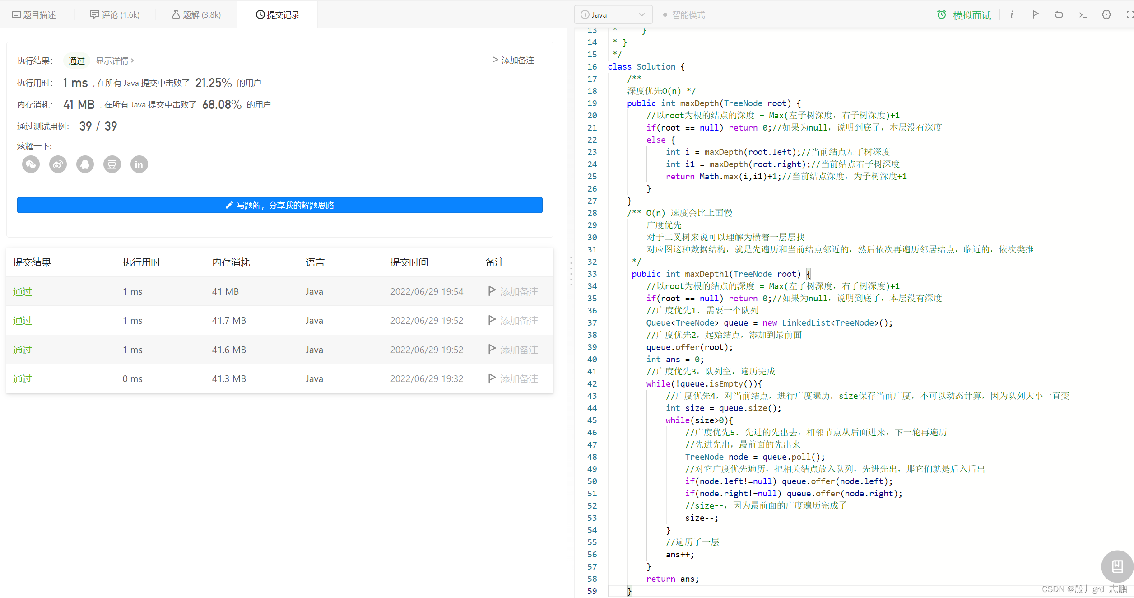Expand 显示详情 result details

[x=114, y=61]
